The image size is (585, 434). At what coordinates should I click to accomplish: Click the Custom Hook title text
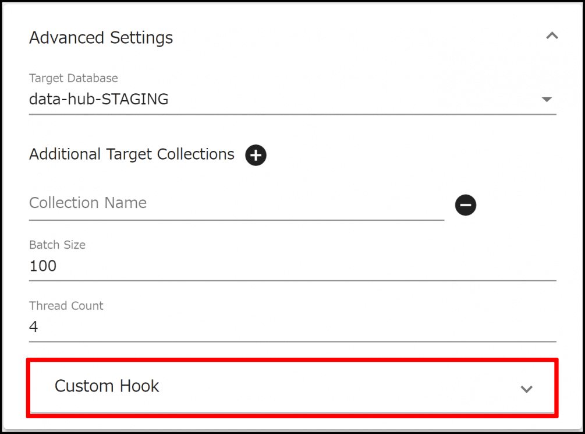tap(107, 386)
